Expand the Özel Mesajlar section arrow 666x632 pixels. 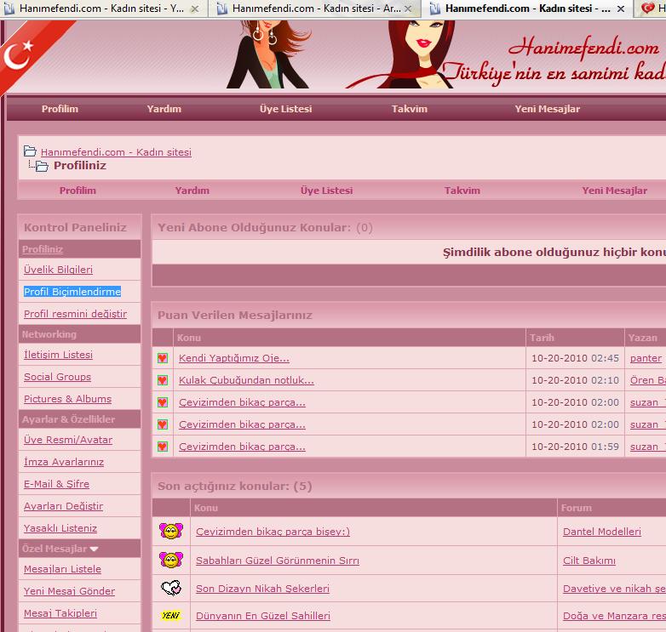point(94,549)
